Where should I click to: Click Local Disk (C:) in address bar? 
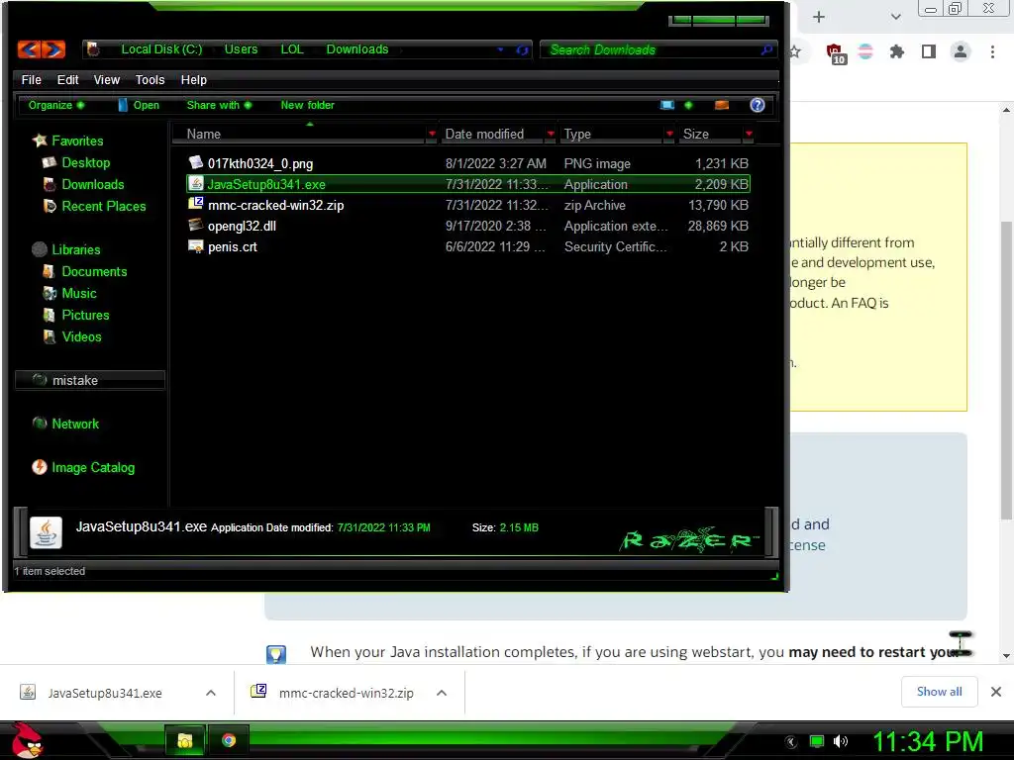pos(161,49)
